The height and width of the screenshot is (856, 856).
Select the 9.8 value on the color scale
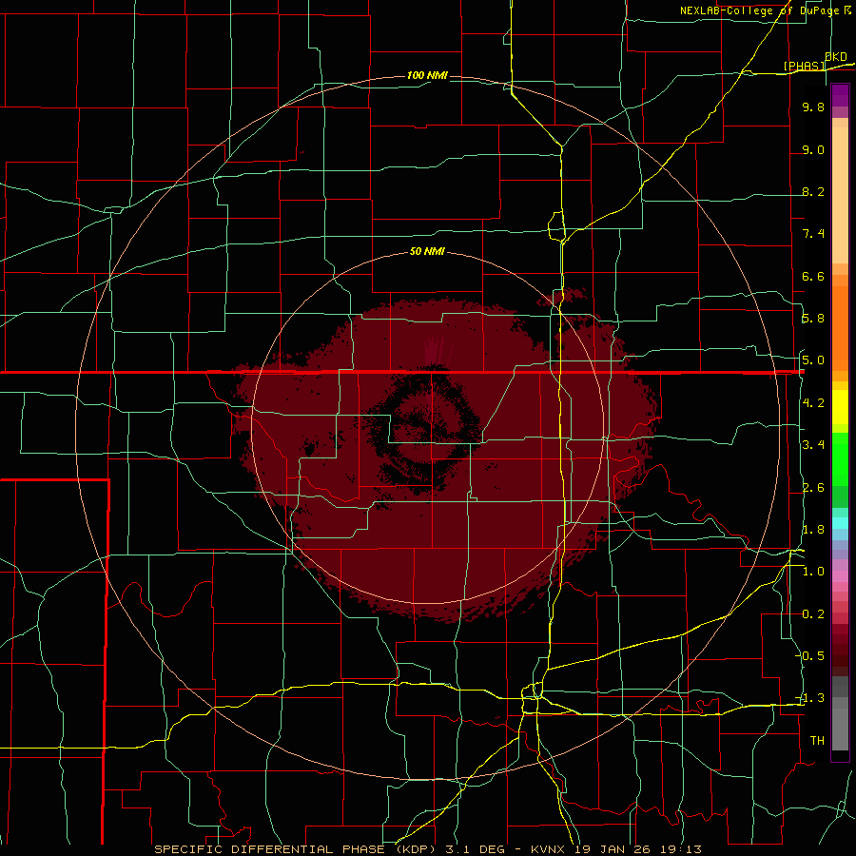click(x=813, y=107)
